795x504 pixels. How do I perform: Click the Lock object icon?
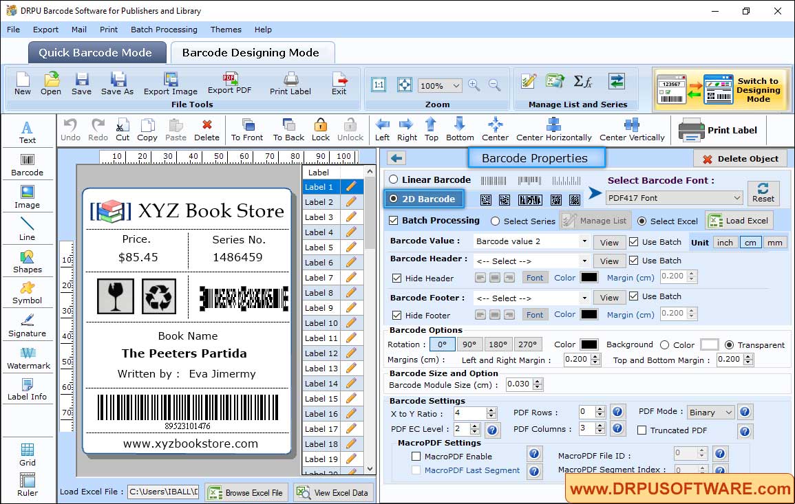pos(321,130)
